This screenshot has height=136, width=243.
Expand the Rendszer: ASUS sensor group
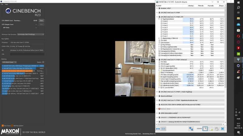pos(157,8)
